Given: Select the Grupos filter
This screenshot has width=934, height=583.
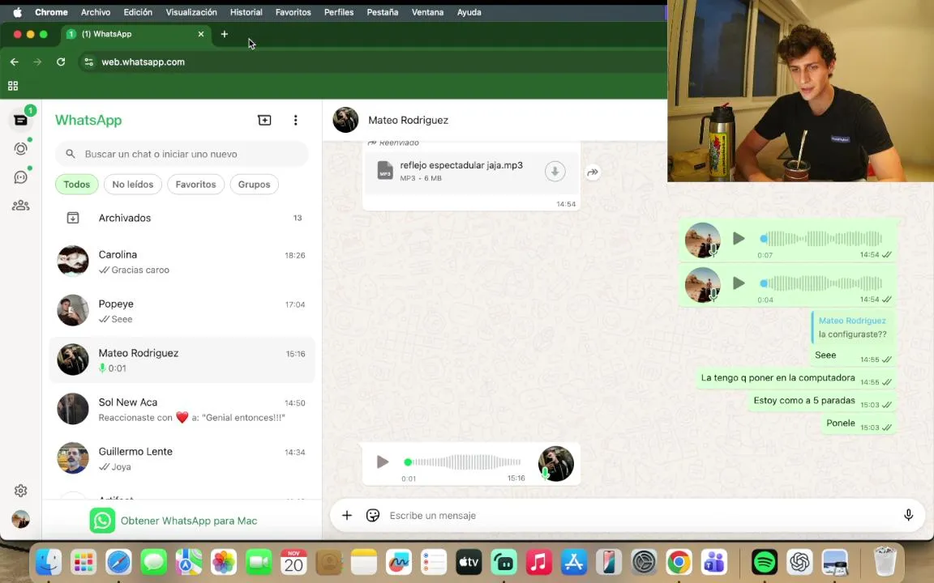Looking at the screenshot, I should point(255,185).
